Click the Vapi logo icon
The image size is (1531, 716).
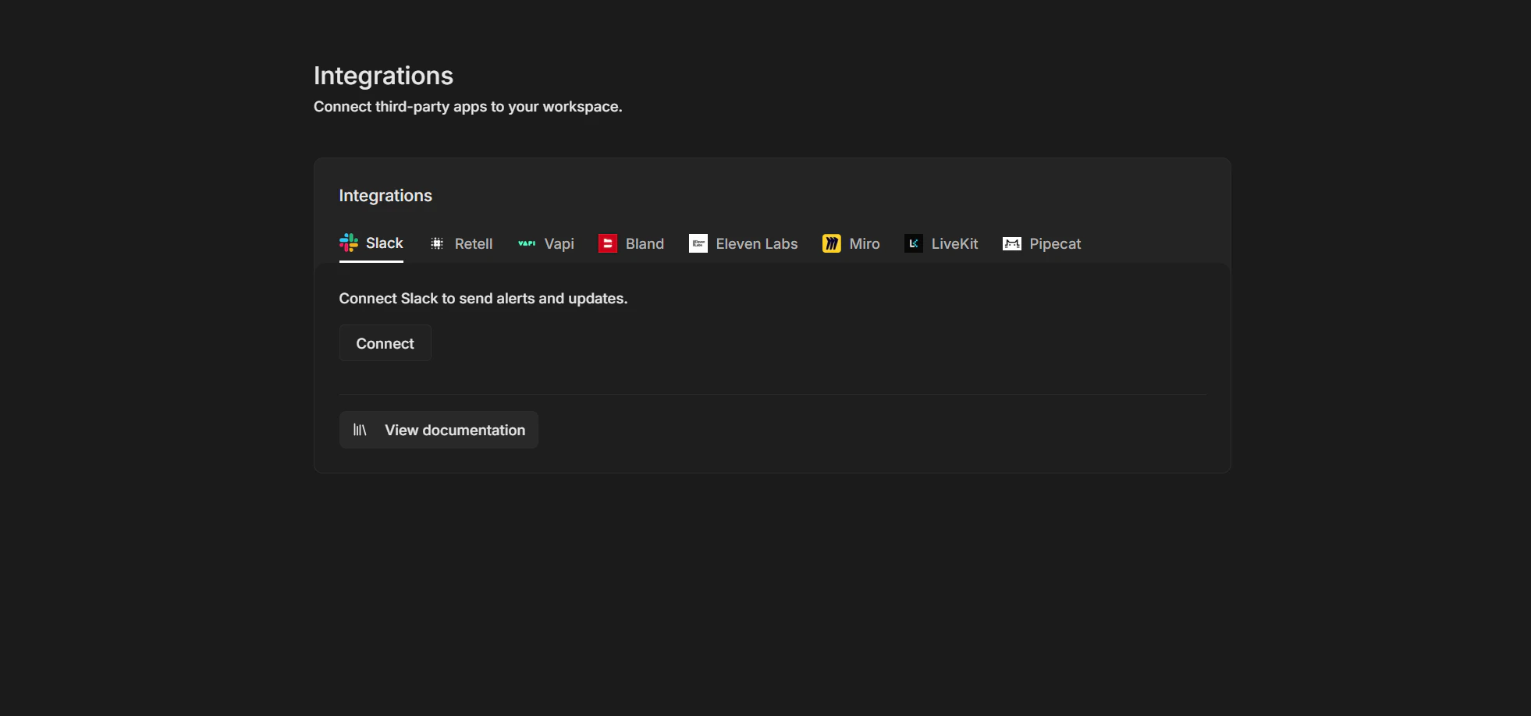(x=527, y=243)
